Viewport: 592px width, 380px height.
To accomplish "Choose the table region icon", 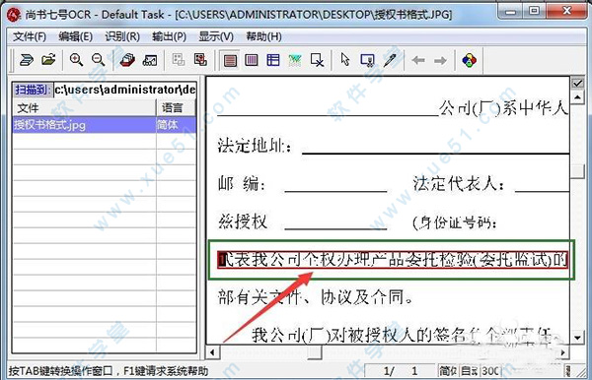I will click(x=273, y=60).
